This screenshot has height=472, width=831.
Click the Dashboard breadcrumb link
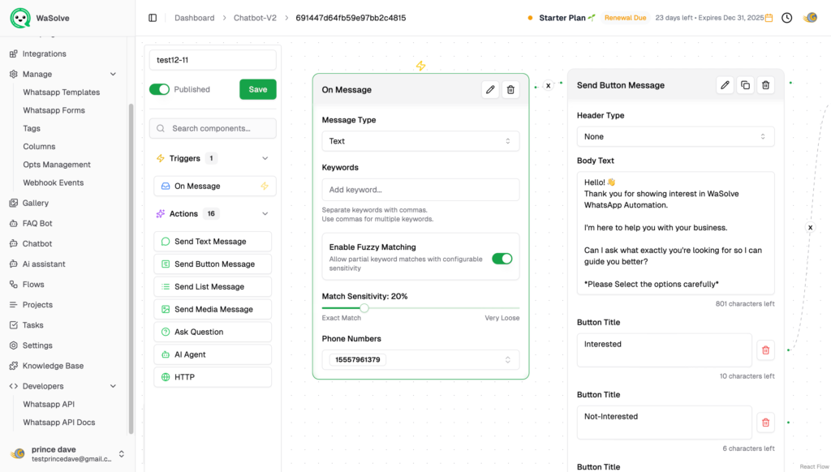pos(195,18)
